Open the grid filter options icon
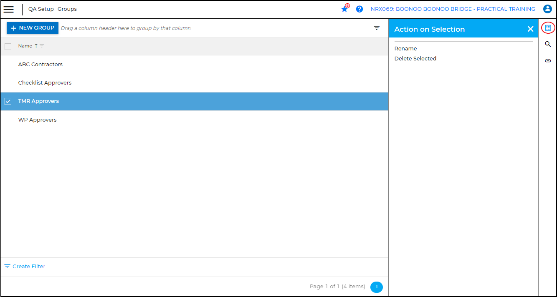Image resolution: width=557 pixels, height=297 pixels. pyautogui.click(x=377, y=28)
